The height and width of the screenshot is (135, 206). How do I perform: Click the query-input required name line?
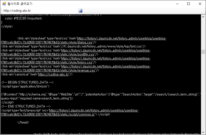(37, 98)
